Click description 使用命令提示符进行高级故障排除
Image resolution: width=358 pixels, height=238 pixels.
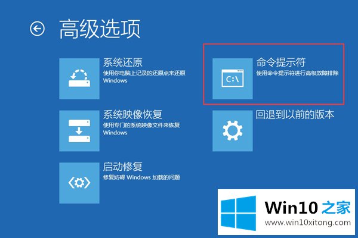click(297, 73)
